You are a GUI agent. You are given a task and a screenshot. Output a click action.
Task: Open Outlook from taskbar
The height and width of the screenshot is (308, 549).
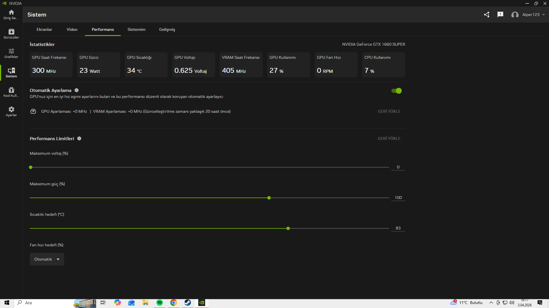click(132, 303)
